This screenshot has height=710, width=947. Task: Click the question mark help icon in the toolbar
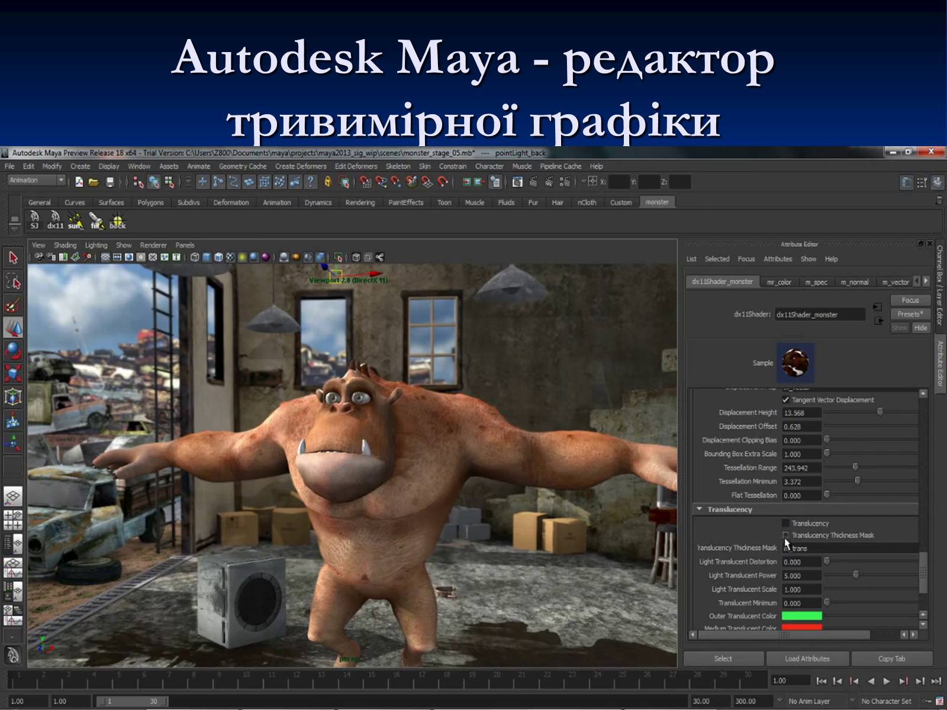[x=310, y=182]
